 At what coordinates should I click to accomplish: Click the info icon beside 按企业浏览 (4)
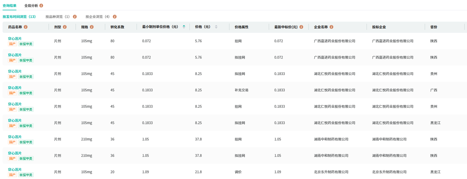click(x=114, y=17)
